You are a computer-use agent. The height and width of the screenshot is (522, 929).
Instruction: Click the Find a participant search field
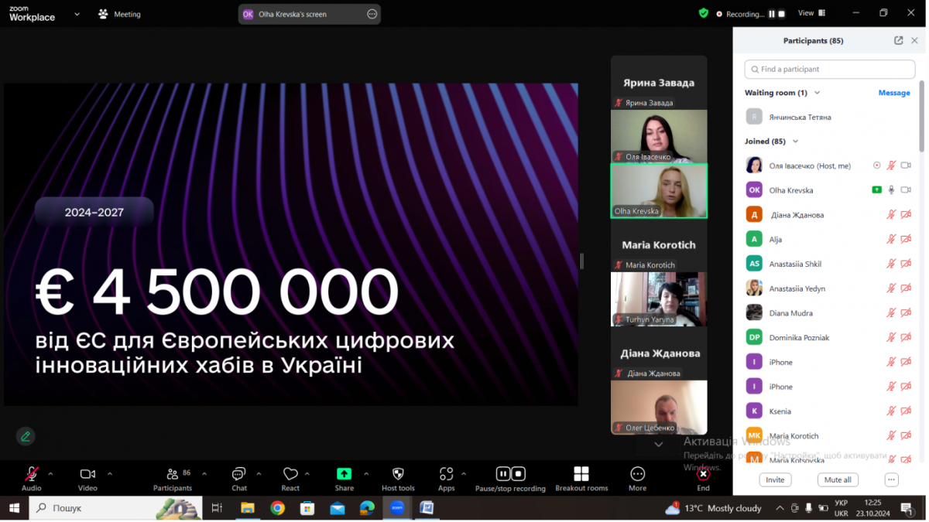(829, 69)
